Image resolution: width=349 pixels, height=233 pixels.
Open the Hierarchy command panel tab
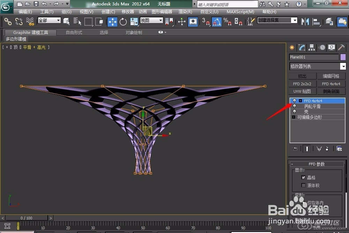(x=312, y=47)
